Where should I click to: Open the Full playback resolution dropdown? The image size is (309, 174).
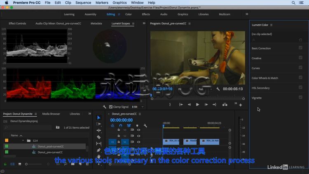[x=205, y=89]
